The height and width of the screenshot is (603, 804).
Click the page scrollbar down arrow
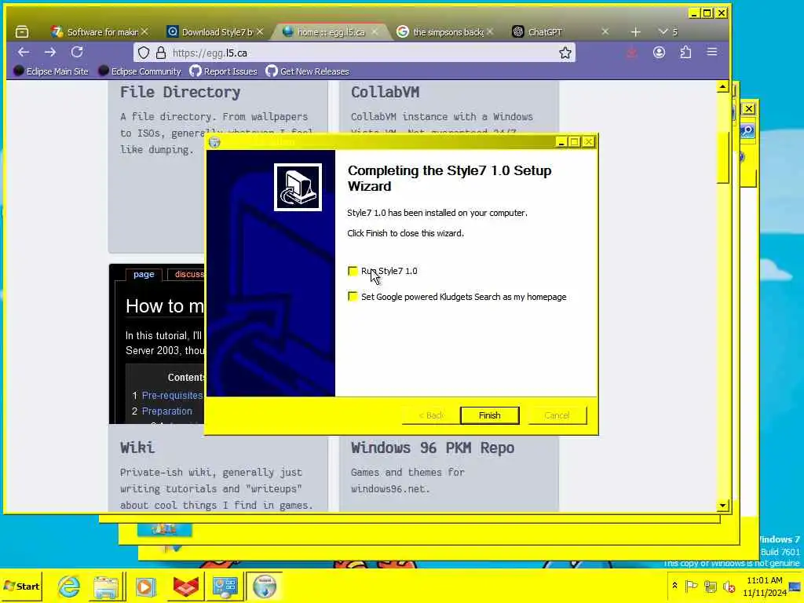[x=722, y=506]
